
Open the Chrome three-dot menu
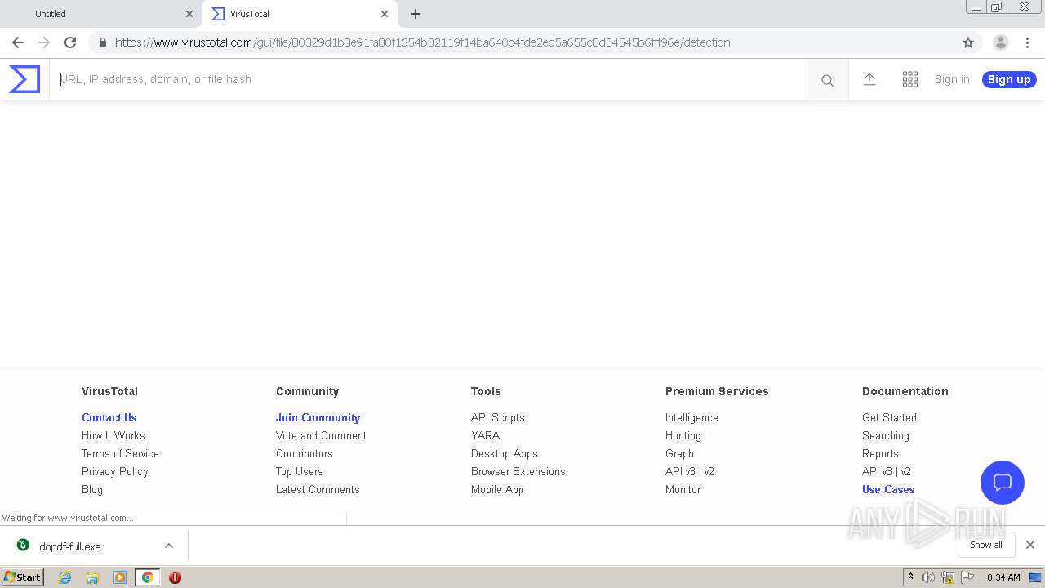[x=1027, y=42]
